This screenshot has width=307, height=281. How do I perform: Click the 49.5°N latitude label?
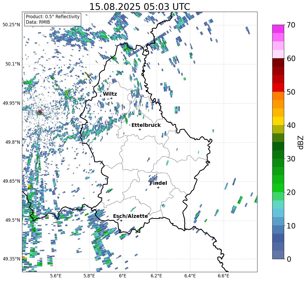point(12,220)
